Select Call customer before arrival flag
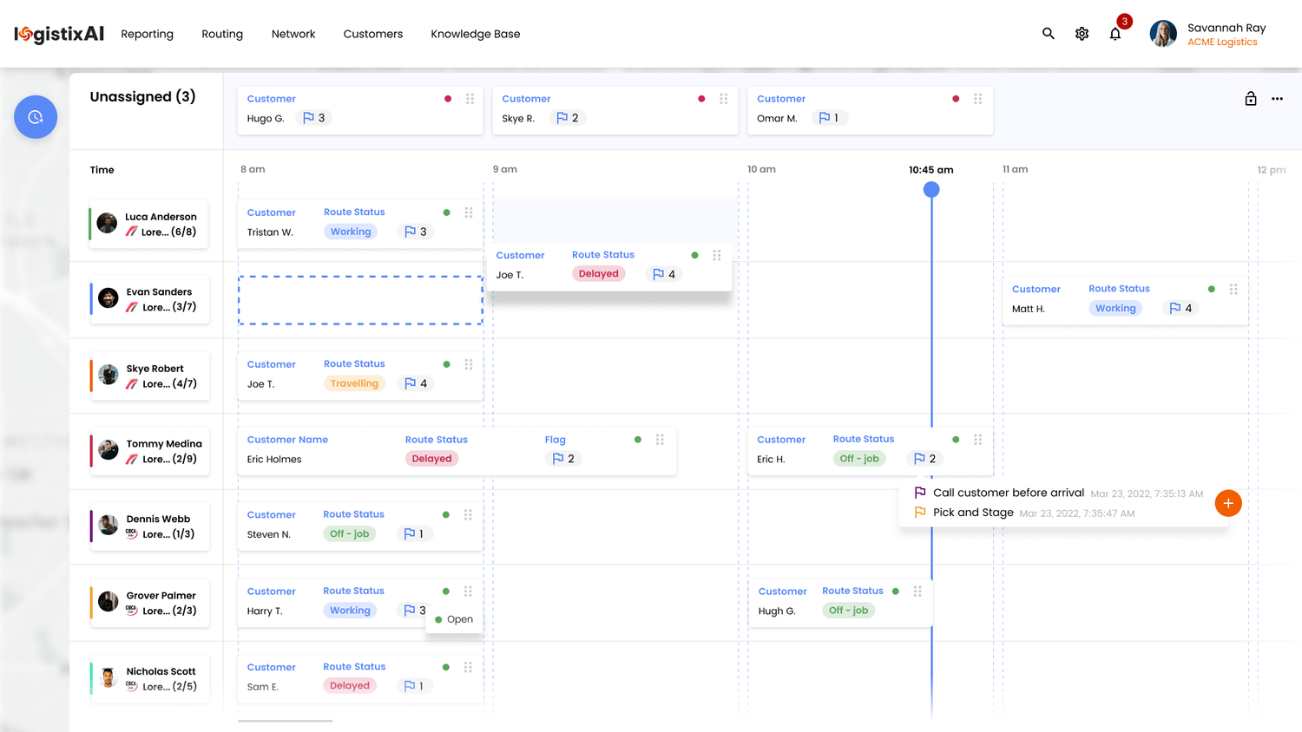 (x=1008, y=493)
